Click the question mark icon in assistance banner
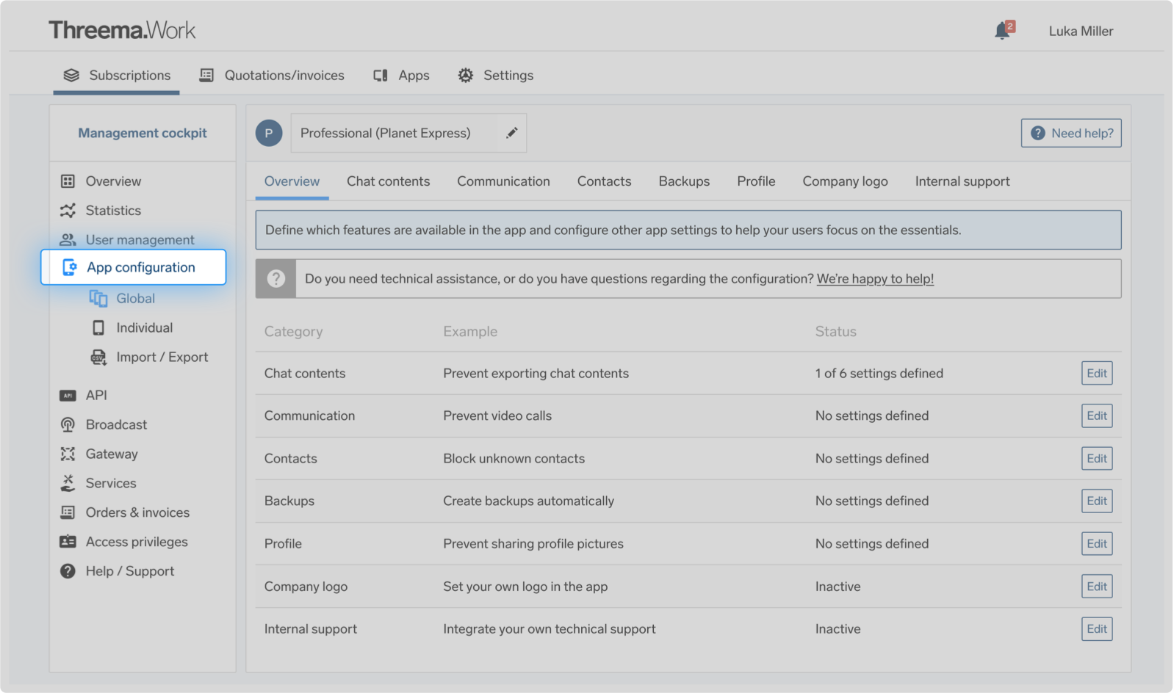This screenshot has width=1174, height=693. [276, 278]
